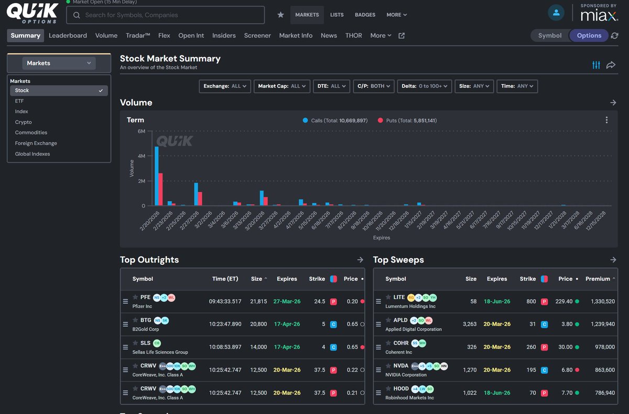Open the Insiders tab

click(224, 36)
